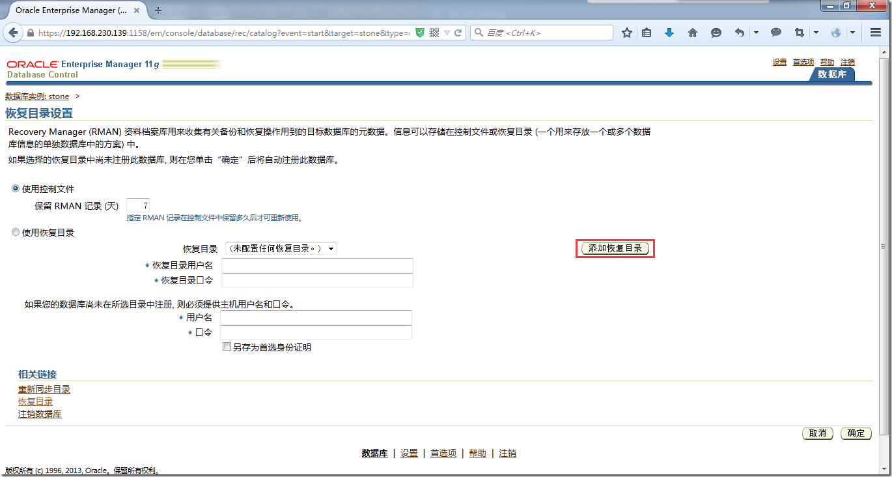Click the globe toolbar icon
The height and width of the screenshot is (477, 892).
[x=836, y=33]
